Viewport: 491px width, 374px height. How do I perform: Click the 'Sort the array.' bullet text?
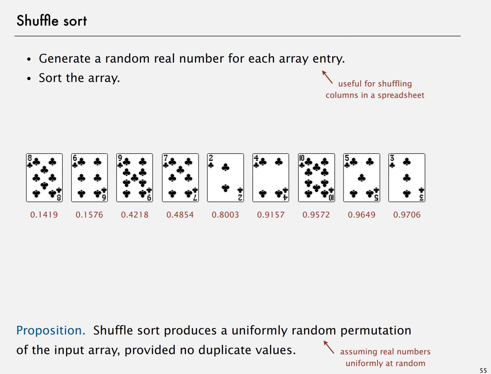coord(79,78)
